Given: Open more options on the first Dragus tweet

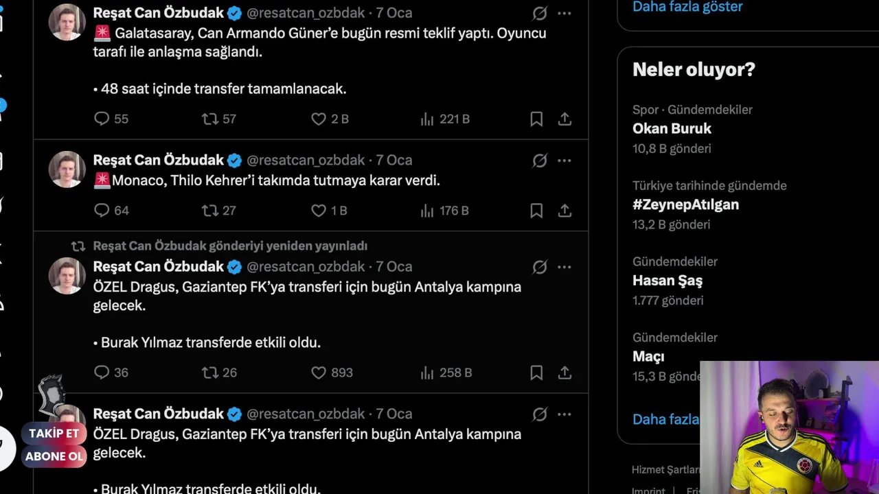Looking at the screenshot, I should click(564, 267).
